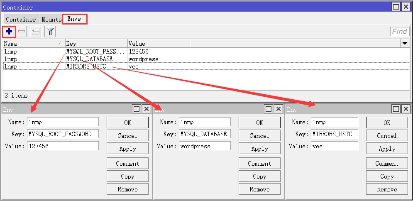Image resolution: width=413 pixels, height=201 pixels.
Task: Click the Value field containing wordpress
Action: (x=205, y=146)
